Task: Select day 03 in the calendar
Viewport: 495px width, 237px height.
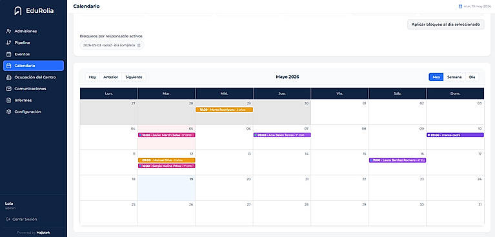Action: tap(455, 112)
